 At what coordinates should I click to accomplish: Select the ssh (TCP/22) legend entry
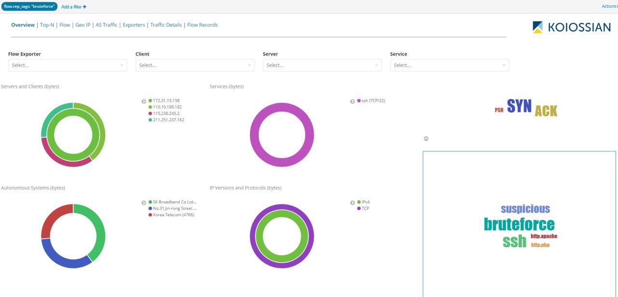(373, 100)
